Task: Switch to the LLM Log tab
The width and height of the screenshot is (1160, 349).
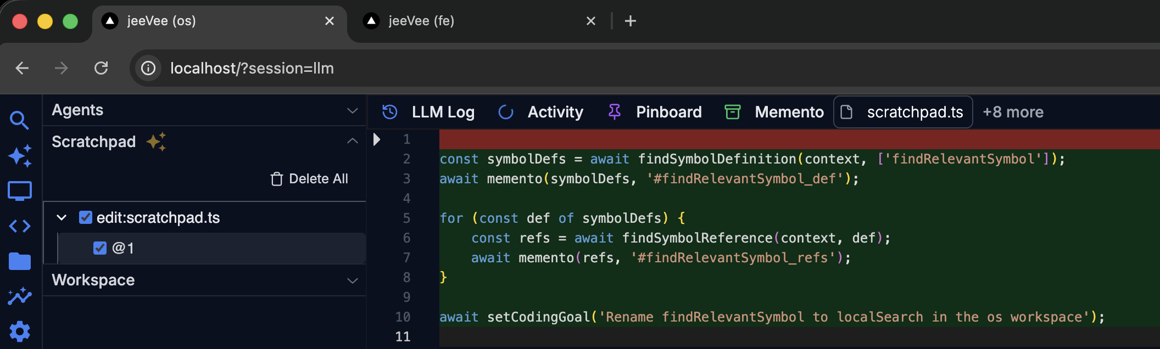Action: pyautogui.click(x=428, y=112)
